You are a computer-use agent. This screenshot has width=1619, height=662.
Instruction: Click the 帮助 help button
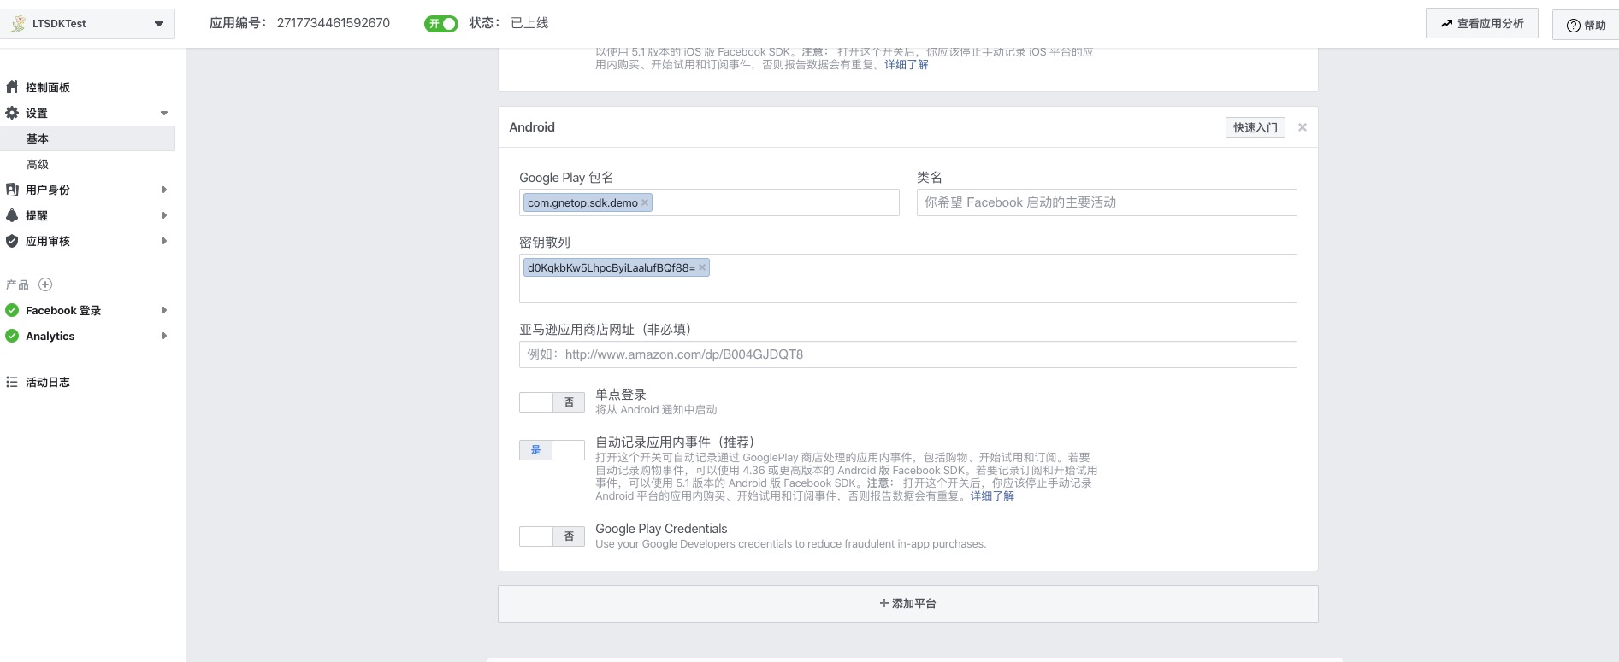point(1586,25)
